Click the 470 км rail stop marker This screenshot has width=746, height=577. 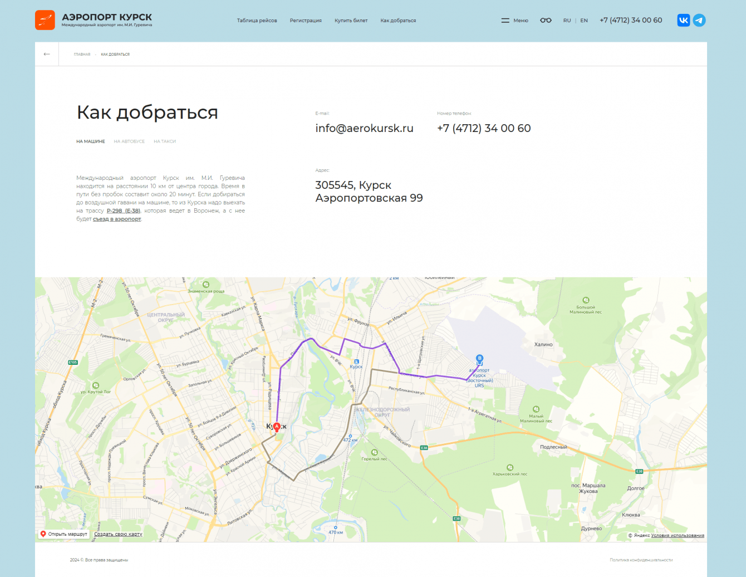coord(335,527)
